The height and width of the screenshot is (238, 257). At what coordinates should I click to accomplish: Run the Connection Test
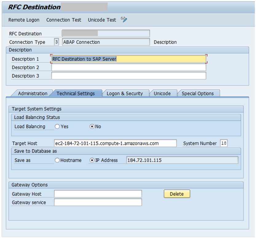[x=64, y=20]
